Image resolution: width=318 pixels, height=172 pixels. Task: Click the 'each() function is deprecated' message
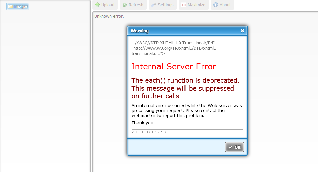pos(186,88)
